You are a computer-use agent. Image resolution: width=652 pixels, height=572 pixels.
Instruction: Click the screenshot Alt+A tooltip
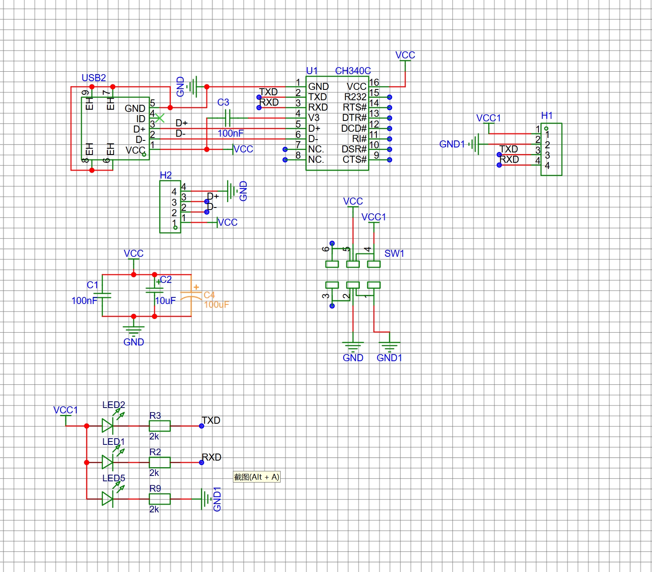point(257,477)
